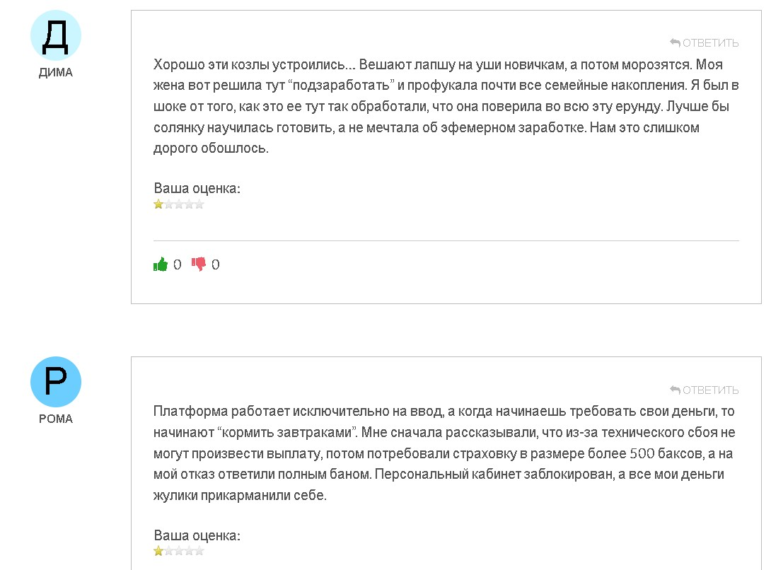Click reply arrow icon in Рома's comment
771x570 pixels.
(675, 390)
